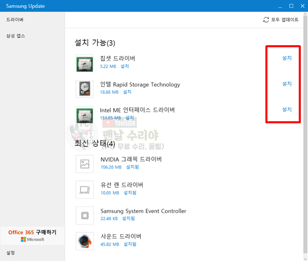Viewport: 308px width, 261px height.
Task: Open the 드라이버 sidebar section
Action: 15,20
